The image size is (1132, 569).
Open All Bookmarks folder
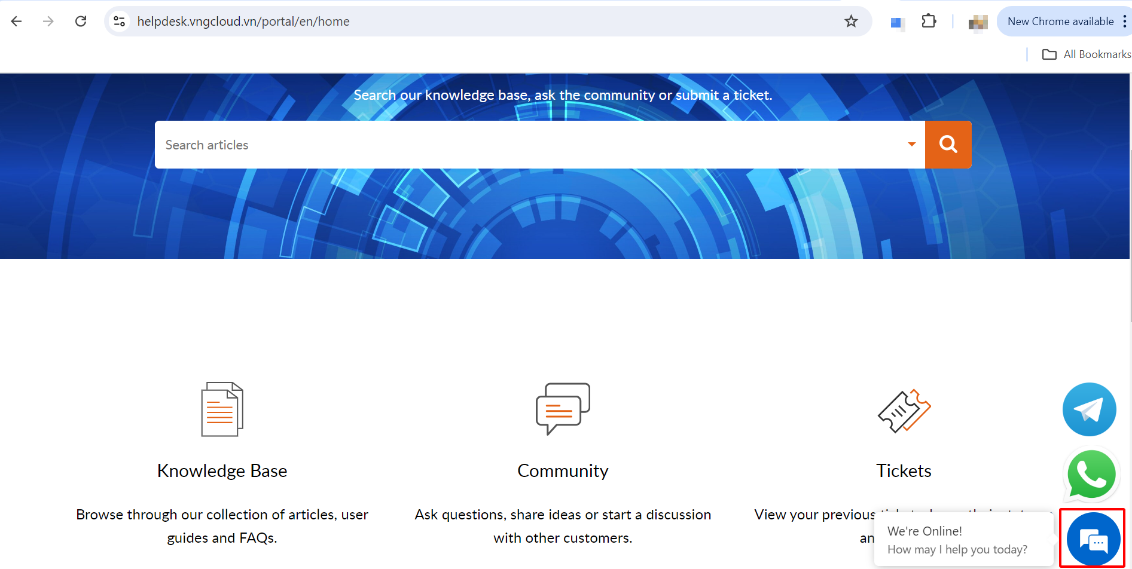pyautogui.click(x=1087, y=54)
